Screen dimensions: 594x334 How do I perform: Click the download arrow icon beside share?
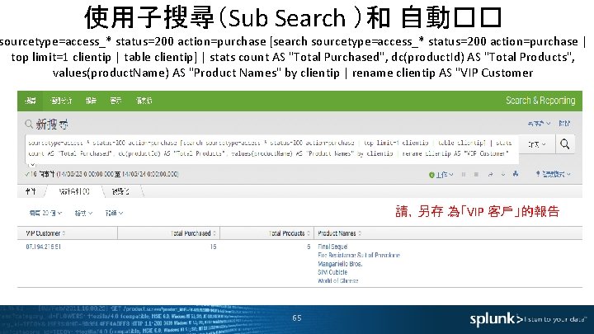coord(503,174)
